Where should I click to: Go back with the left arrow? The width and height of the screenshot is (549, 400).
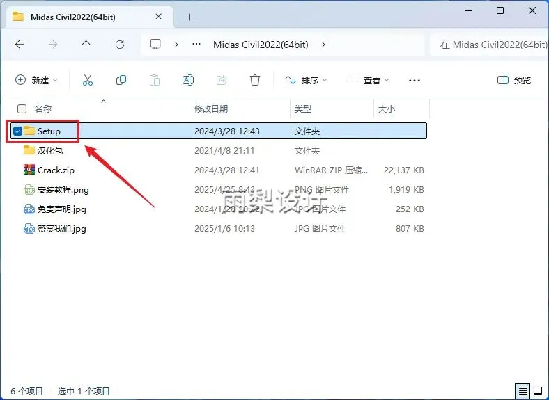[20, 45]
